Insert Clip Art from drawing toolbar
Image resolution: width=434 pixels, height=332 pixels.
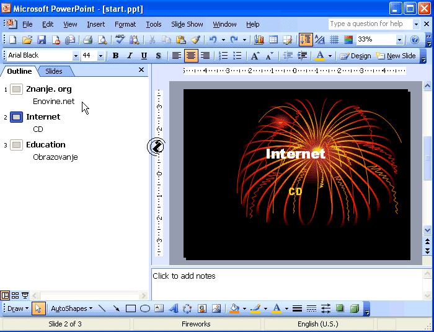click(202, 308)
